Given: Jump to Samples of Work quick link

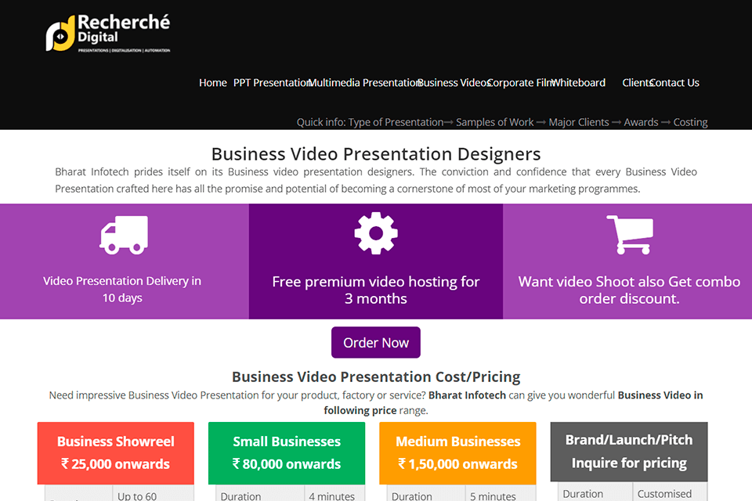Looking at the screenshot, I should pyautogui.click(x=494, y=122).
